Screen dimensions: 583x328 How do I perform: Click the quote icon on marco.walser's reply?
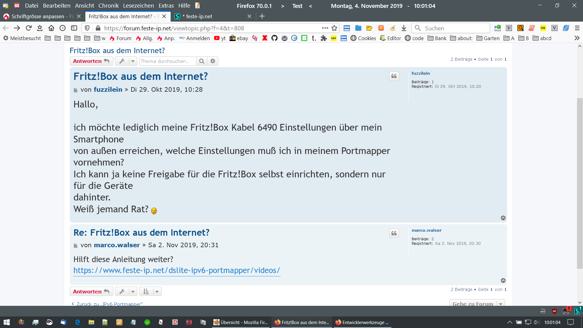tap(394, 233)
